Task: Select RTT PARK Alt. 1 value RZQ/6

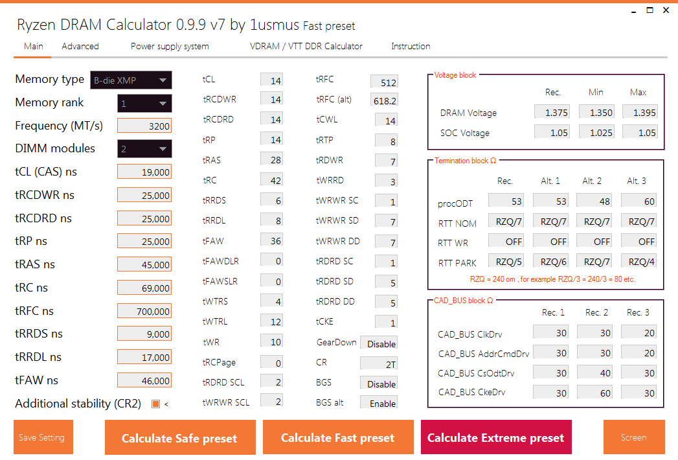Action: click(x=551, y=261)
